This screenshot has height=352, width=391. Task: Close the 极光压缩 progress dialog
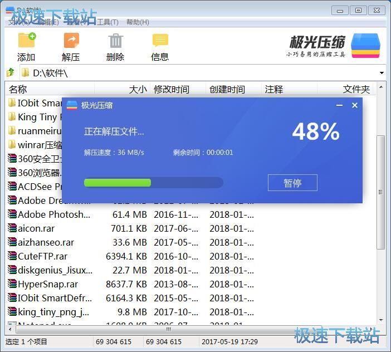[x=355, y=105]
